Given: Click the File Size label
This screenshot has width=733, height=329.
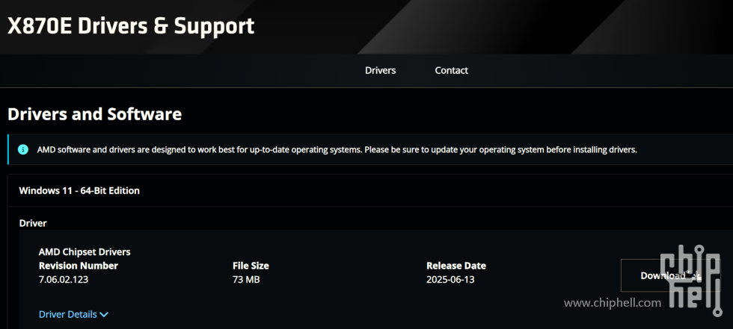Looking at the screenshot, I should coord(251,266).
